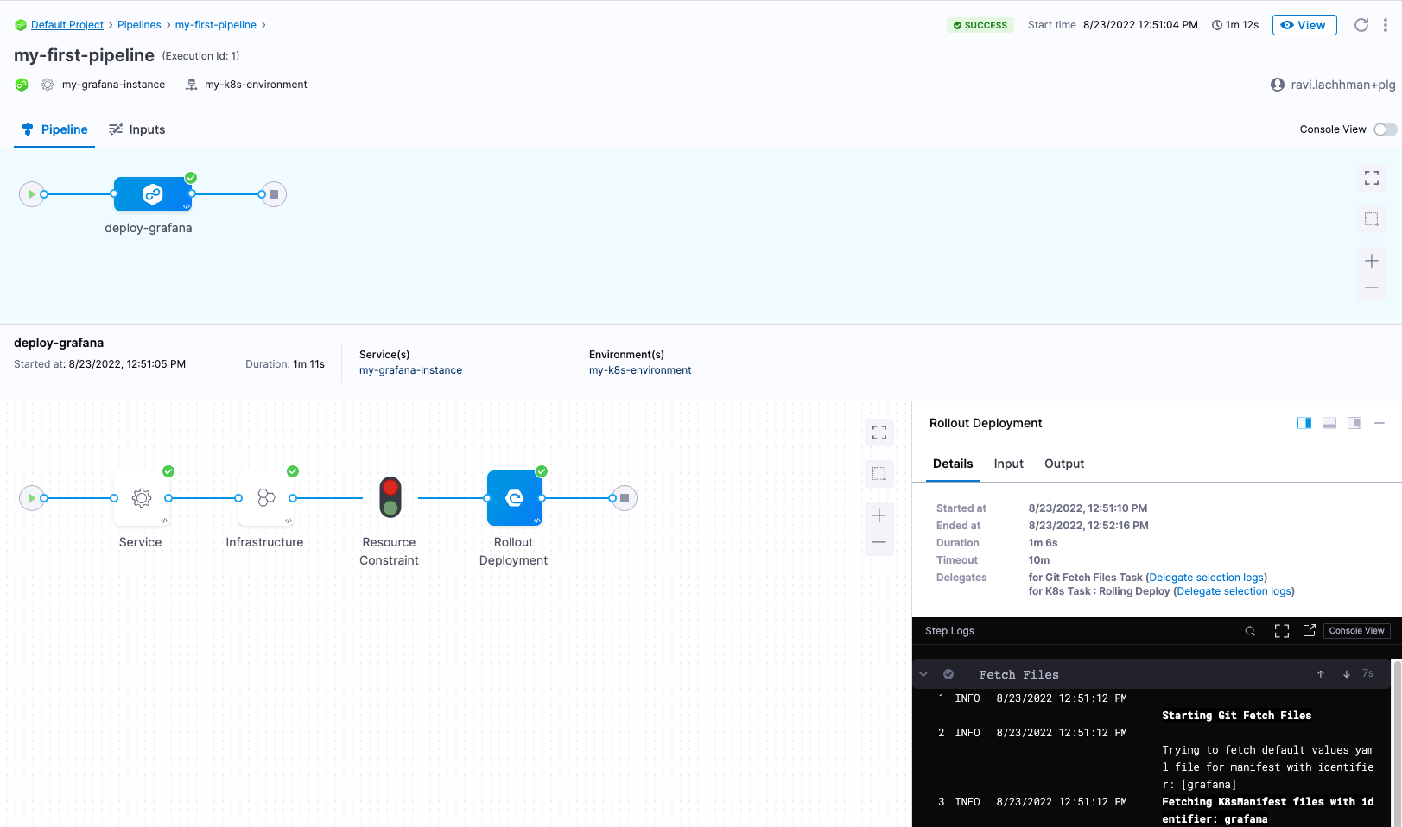The width and height of the screenshot is (1402, 827).
Task: Click fit-to-selection icon in stage graph
Action: (879, 474)
